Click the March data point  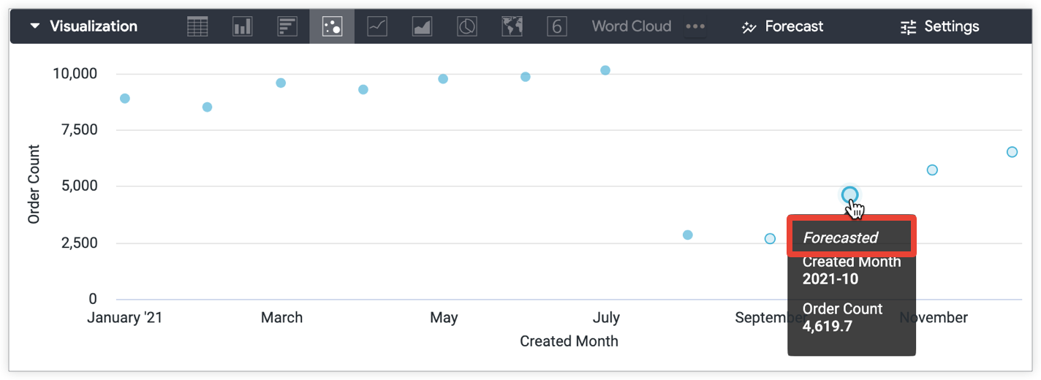[281, 83]
